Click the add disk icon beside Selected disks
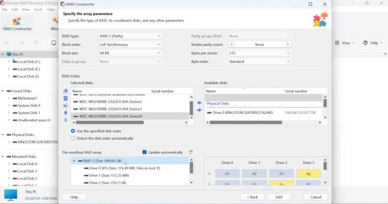 [65, 91]
